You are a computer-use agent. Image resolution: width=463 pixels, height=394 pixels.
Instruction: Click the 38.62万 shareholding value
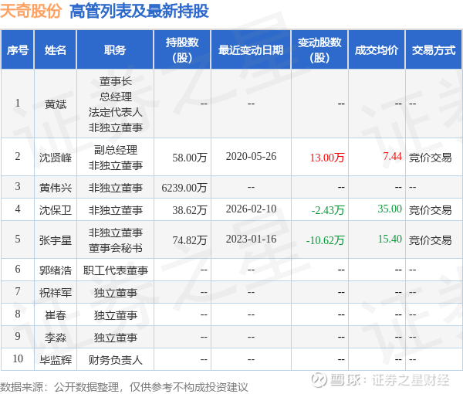[x=190, y=210]
